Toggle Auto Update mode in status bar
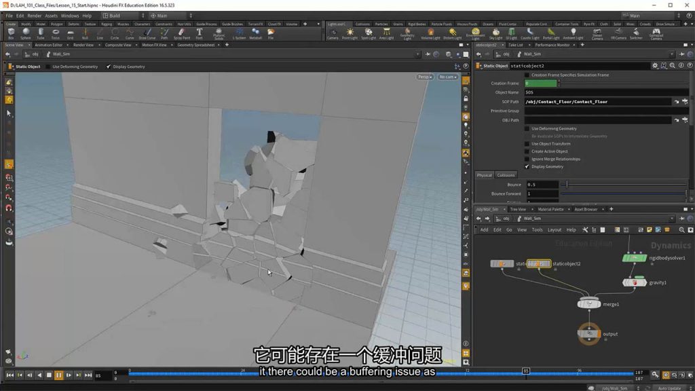This screenshot has width=695, height=391. tap(669, 388)
